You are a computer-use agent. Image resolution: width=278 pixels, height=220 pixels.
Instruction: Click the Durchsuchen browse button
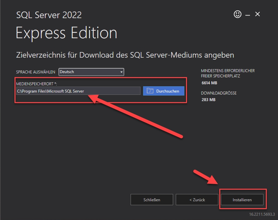coord(164,91)
